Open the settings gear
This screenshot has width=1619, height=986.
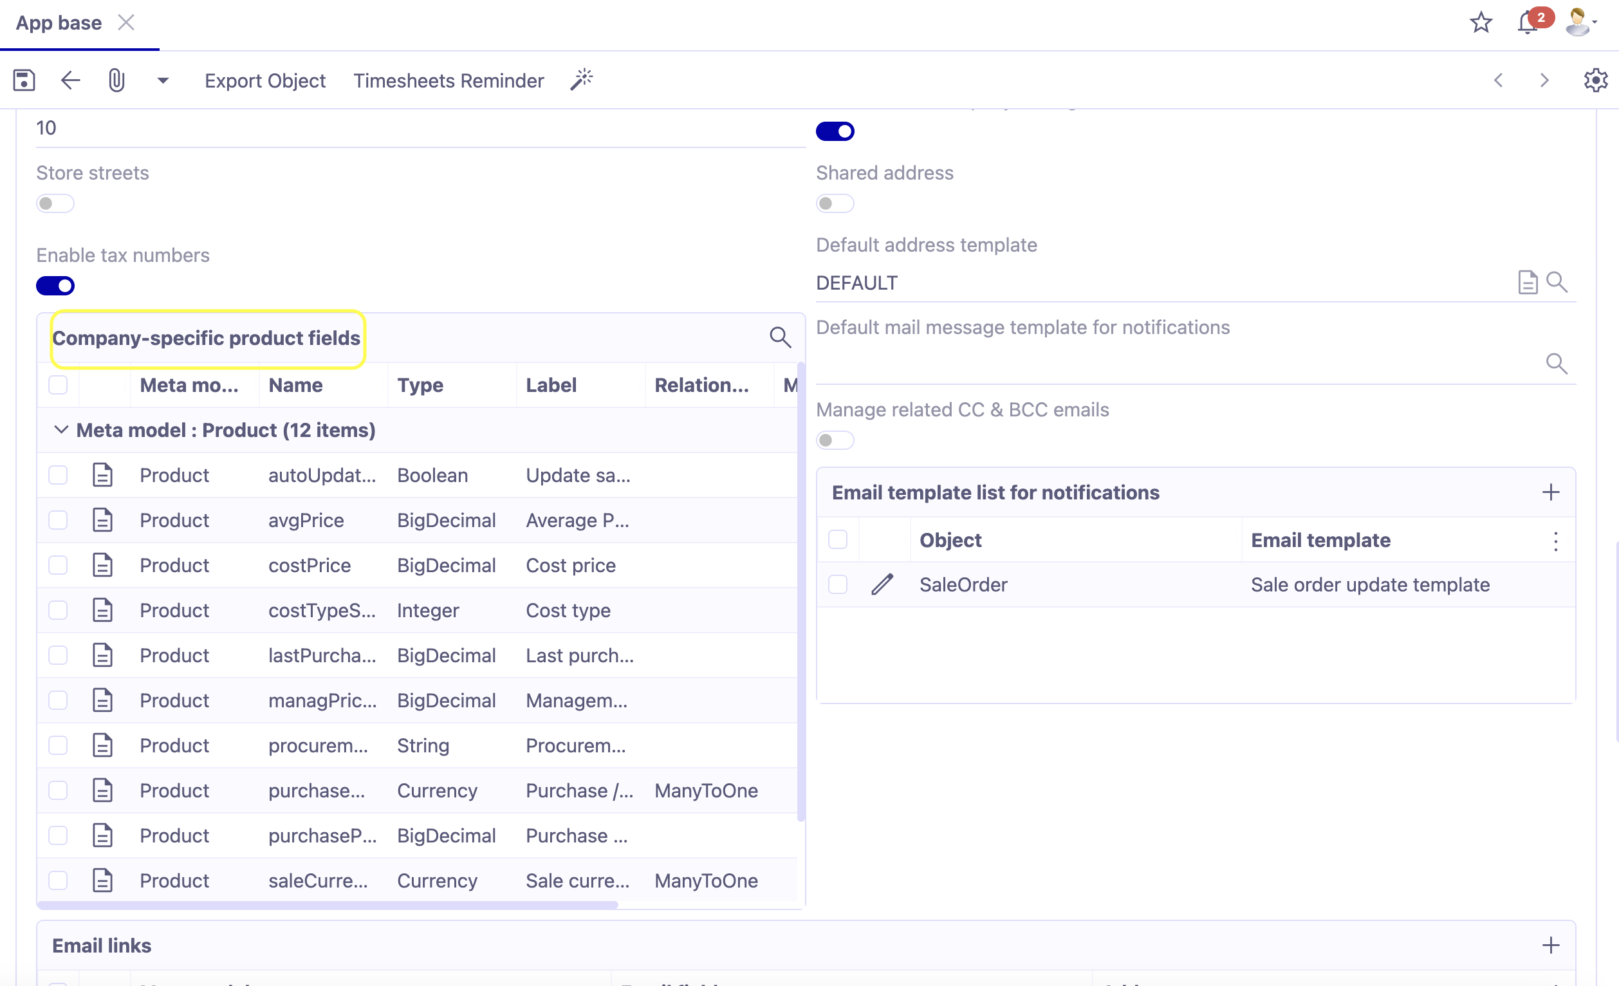click(1595, 80)
